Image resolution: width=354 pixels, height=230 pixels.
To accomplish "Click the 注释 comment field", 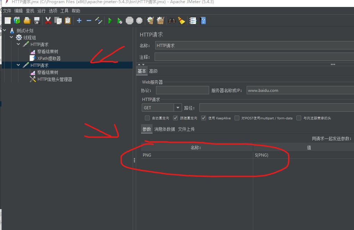I will click(x=254, y=57).
